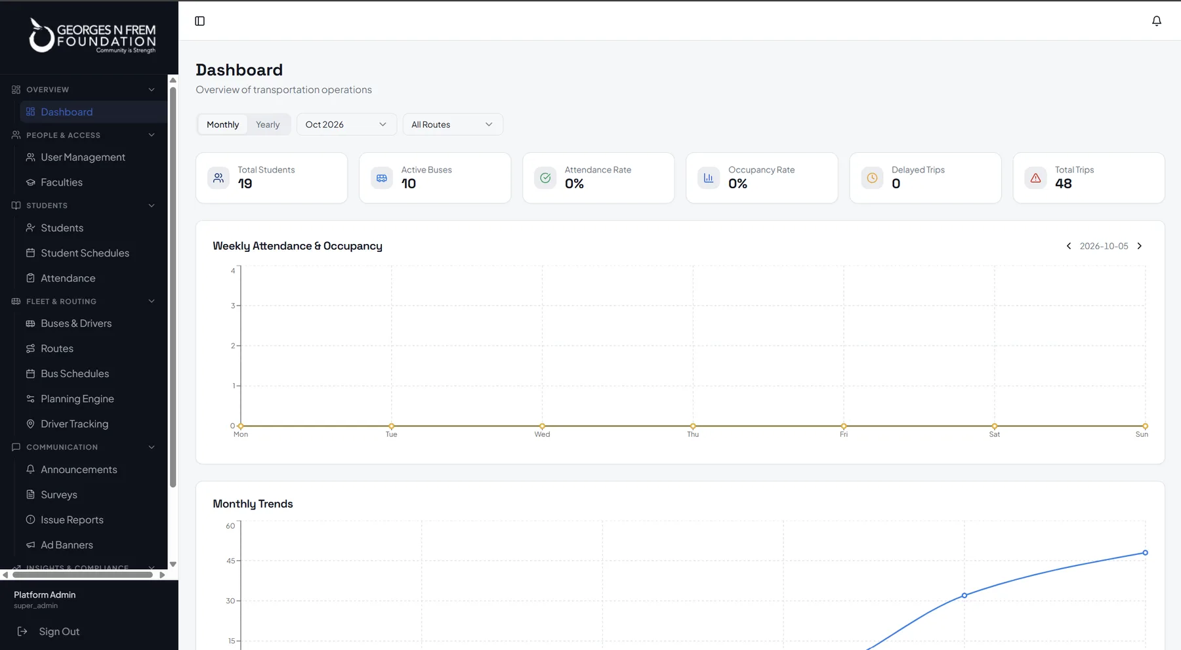Viewport: 1181px width, 650px height.
Task: Open notifications bell
Action: pos(1157,21)
